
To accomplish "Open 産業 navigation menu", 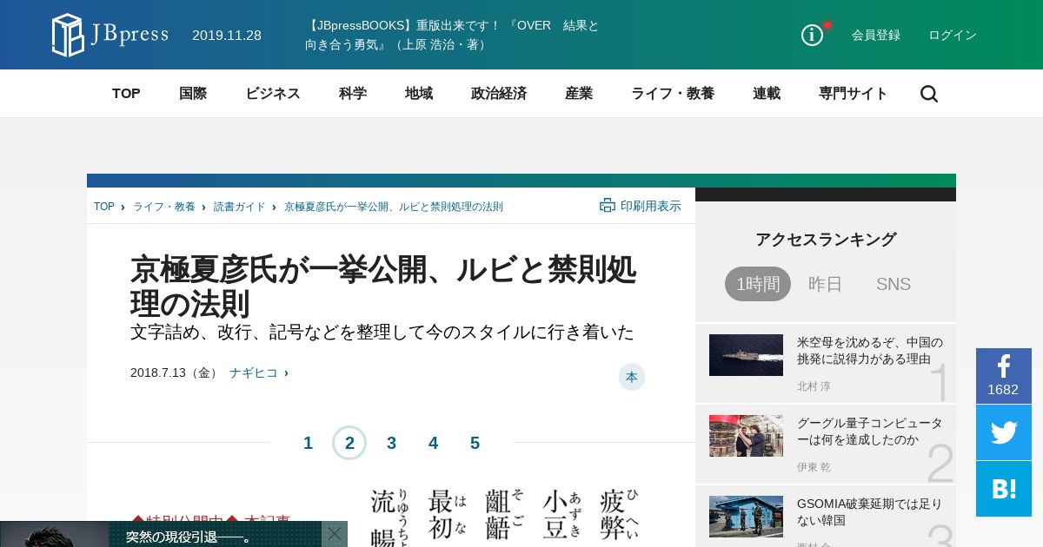I will click(x=579, y=94).
